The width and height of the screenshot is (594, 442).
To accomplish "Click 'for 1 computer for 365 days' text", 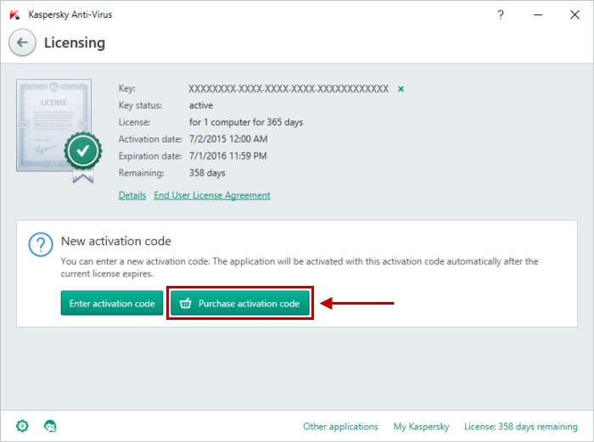I will pyautogui.click(x=246, y=122).
